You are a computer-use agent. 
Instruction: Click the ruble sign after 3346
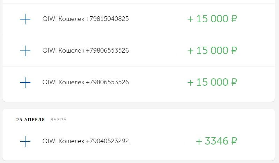234,141
